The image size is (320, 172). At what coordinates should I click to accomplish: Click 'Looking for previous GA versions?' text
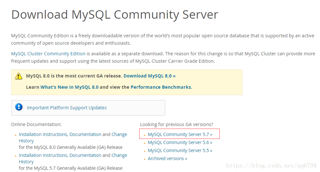tap(176, 124)
